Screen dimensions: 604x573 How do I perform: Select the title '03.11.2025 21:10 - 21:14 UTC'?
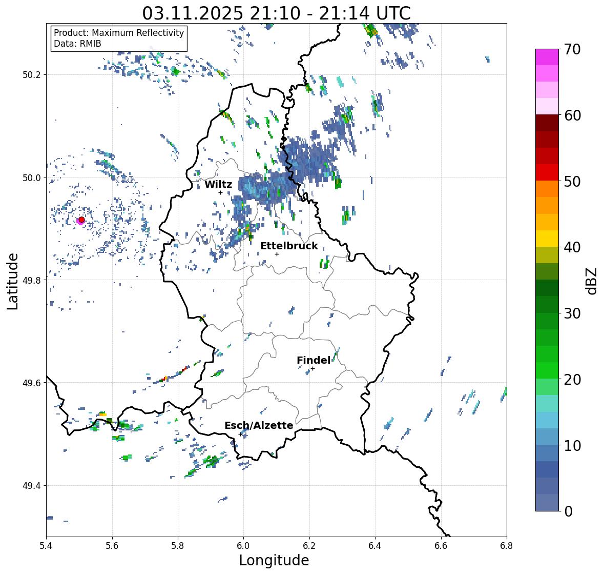click(x=276, y=13)
